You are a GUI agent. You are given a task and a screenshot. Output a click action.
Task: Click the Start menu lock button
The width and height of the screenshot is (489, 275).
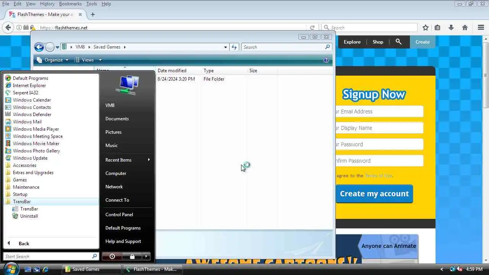click(132, 256)
